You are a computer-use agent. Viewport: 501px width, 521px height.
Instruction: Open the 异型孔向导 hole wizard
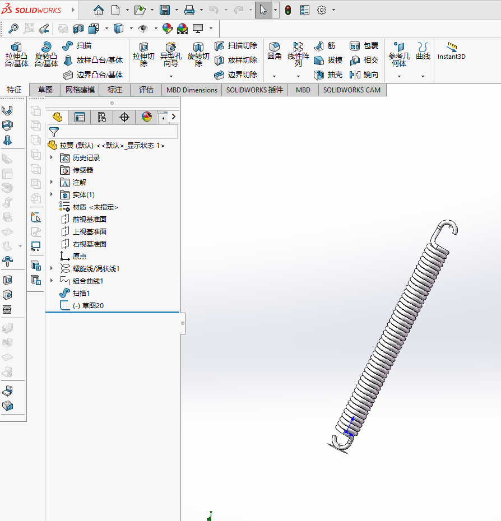coord(171,54)
